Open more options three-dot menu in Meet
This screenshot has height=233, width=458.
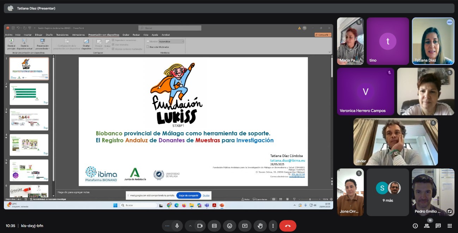point(273,226)
